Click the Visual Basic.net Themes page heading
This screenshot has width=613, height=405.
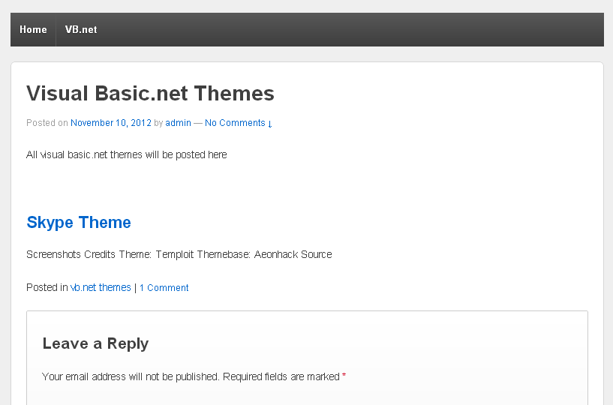(x=150, y=94)
